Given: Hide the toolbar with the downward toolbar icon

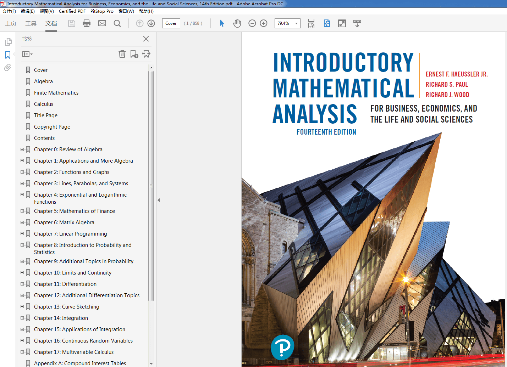Looking at the screenshot, I should click(357, 23).
